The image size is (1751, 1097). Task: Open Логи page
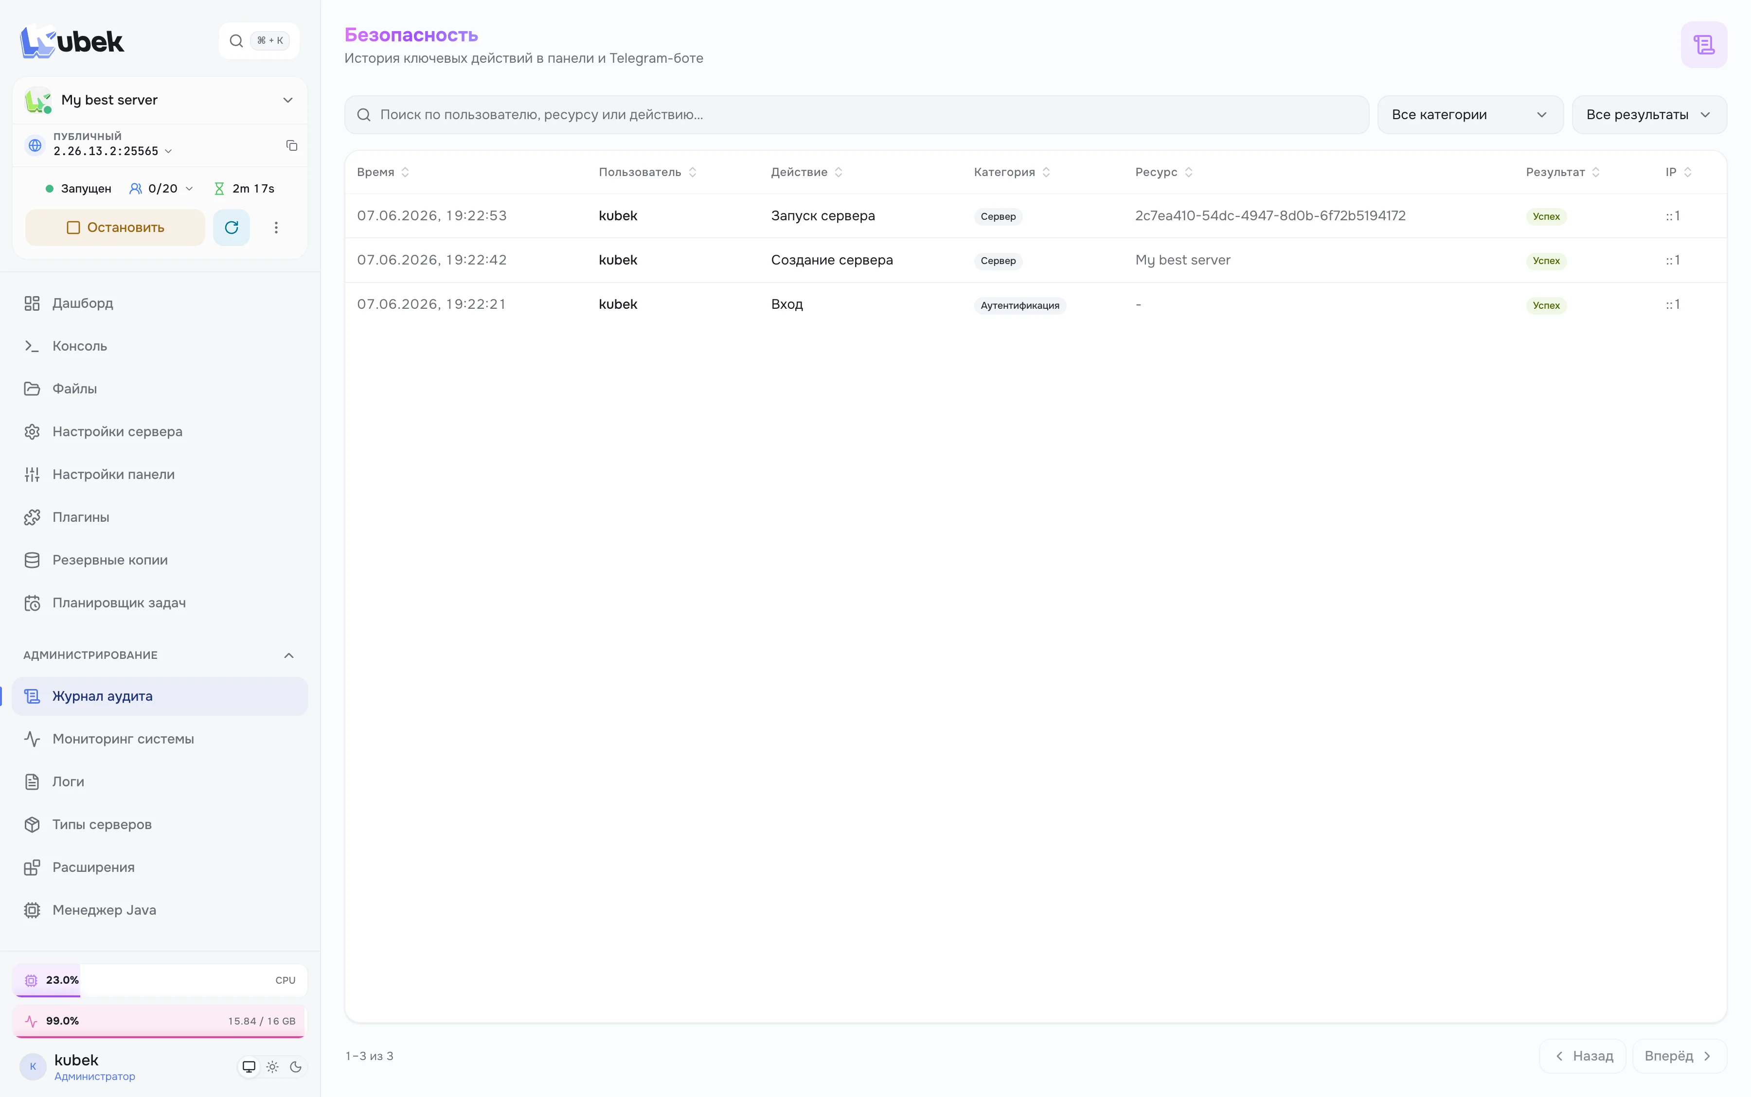point(160,781)
